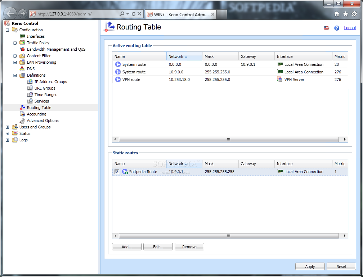The height and width of the screenshot is (277, 363).
Task: Click the Edit... button
Action: (x=158, y=247)
